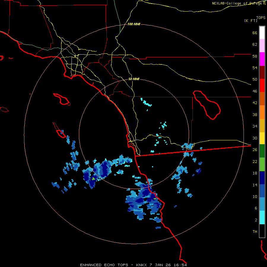Select the bright red legend swatch
This screenshot has height=267, width=267.
[x=262, y=85]
